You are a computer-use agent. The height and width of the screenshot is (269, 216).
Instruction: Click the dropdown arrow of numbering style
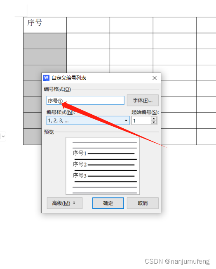[126, 120]
